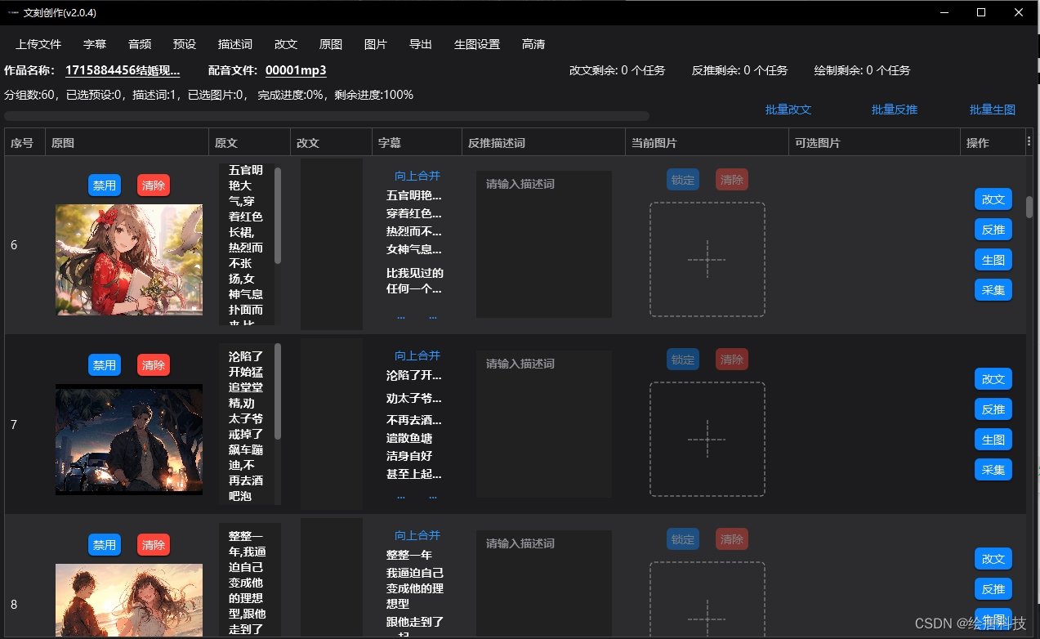
Task: Click 清除 next to 锁定 in row 6
Action: click(732, 180)
